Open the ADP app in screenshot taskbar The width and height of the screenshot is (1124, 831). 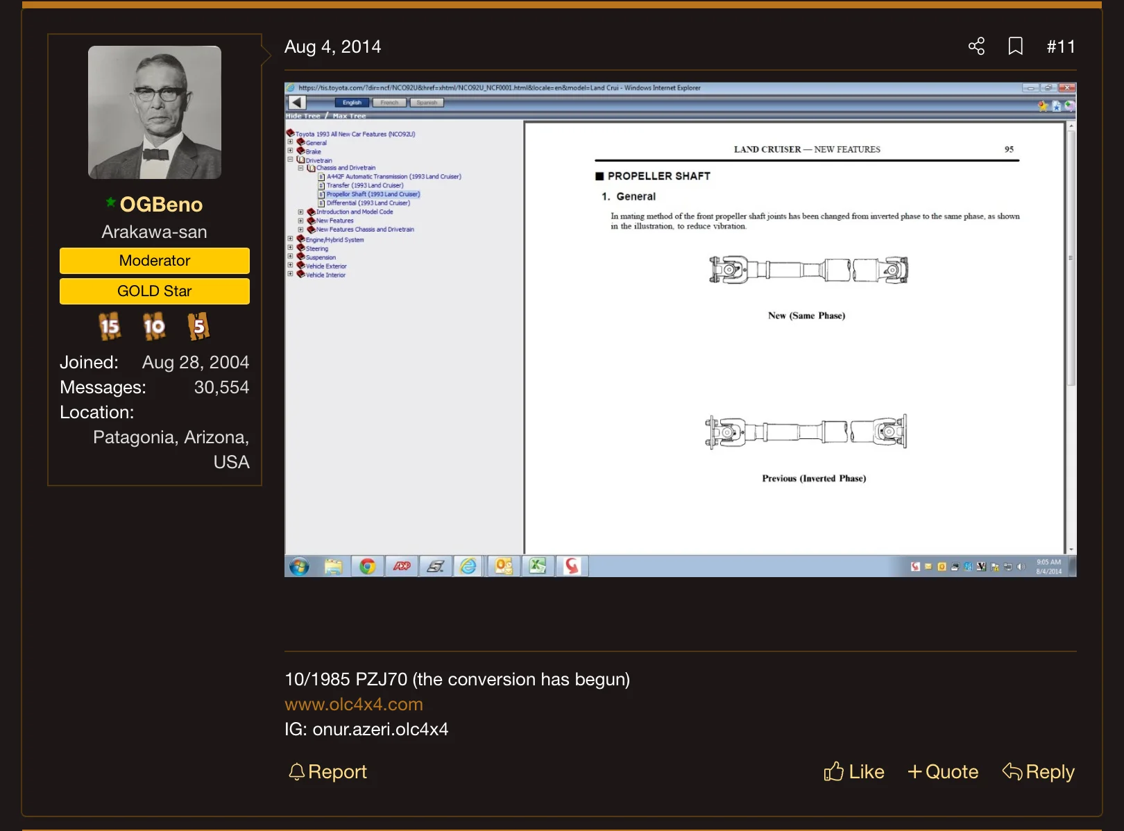402,567
